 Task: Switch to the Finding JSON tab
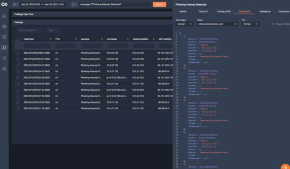[x=224, y=12]
